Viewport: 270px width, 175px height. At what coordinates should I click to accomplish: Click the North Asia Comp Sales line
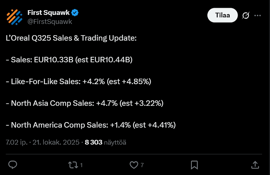pos(85,103)
